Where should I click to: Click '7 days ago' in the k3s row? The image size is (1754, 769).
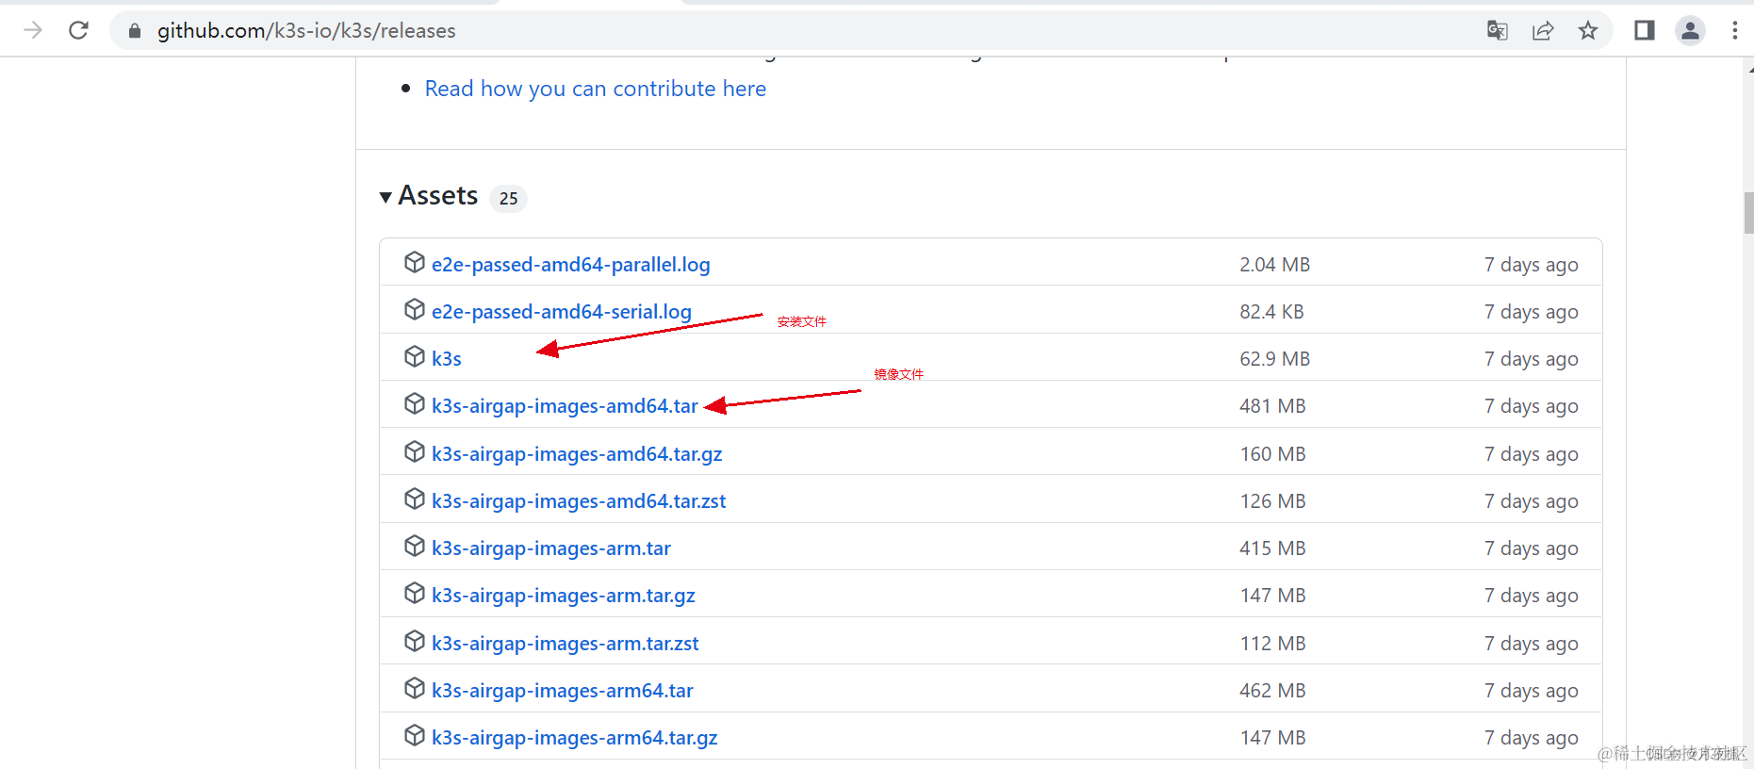tap(1532, 359)
